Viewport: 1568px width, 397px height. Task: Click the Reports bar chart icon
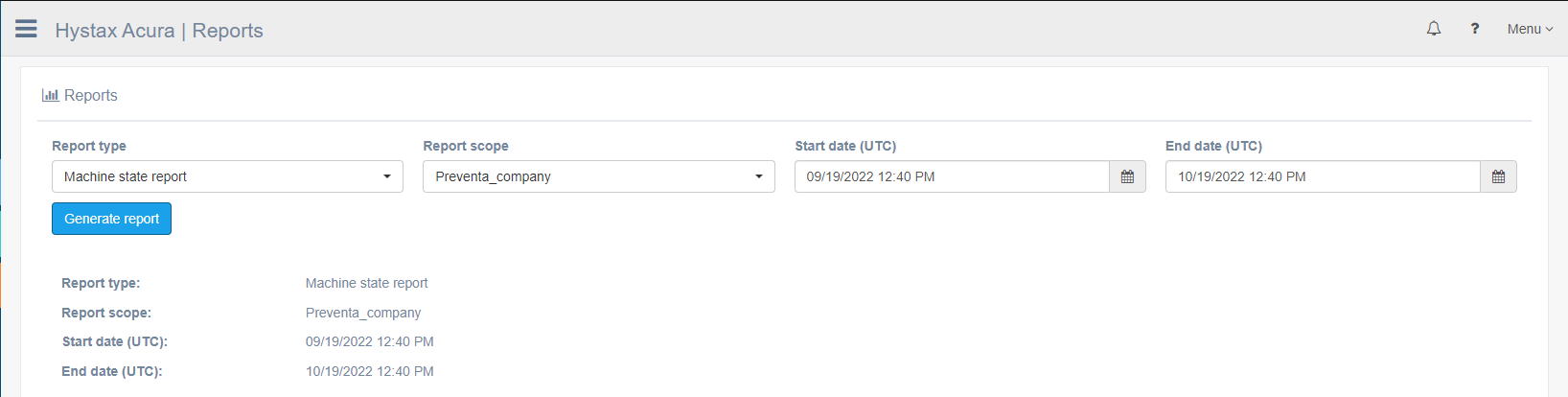point(50,95)
